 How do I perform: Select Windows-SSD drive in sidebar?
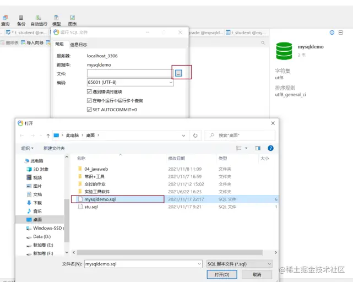[45, 228]
